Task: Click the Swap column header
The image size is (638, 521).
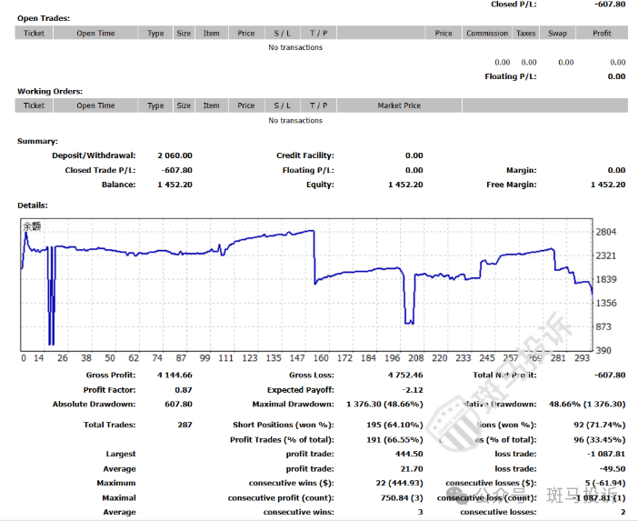Action: (x=557, y=33)
